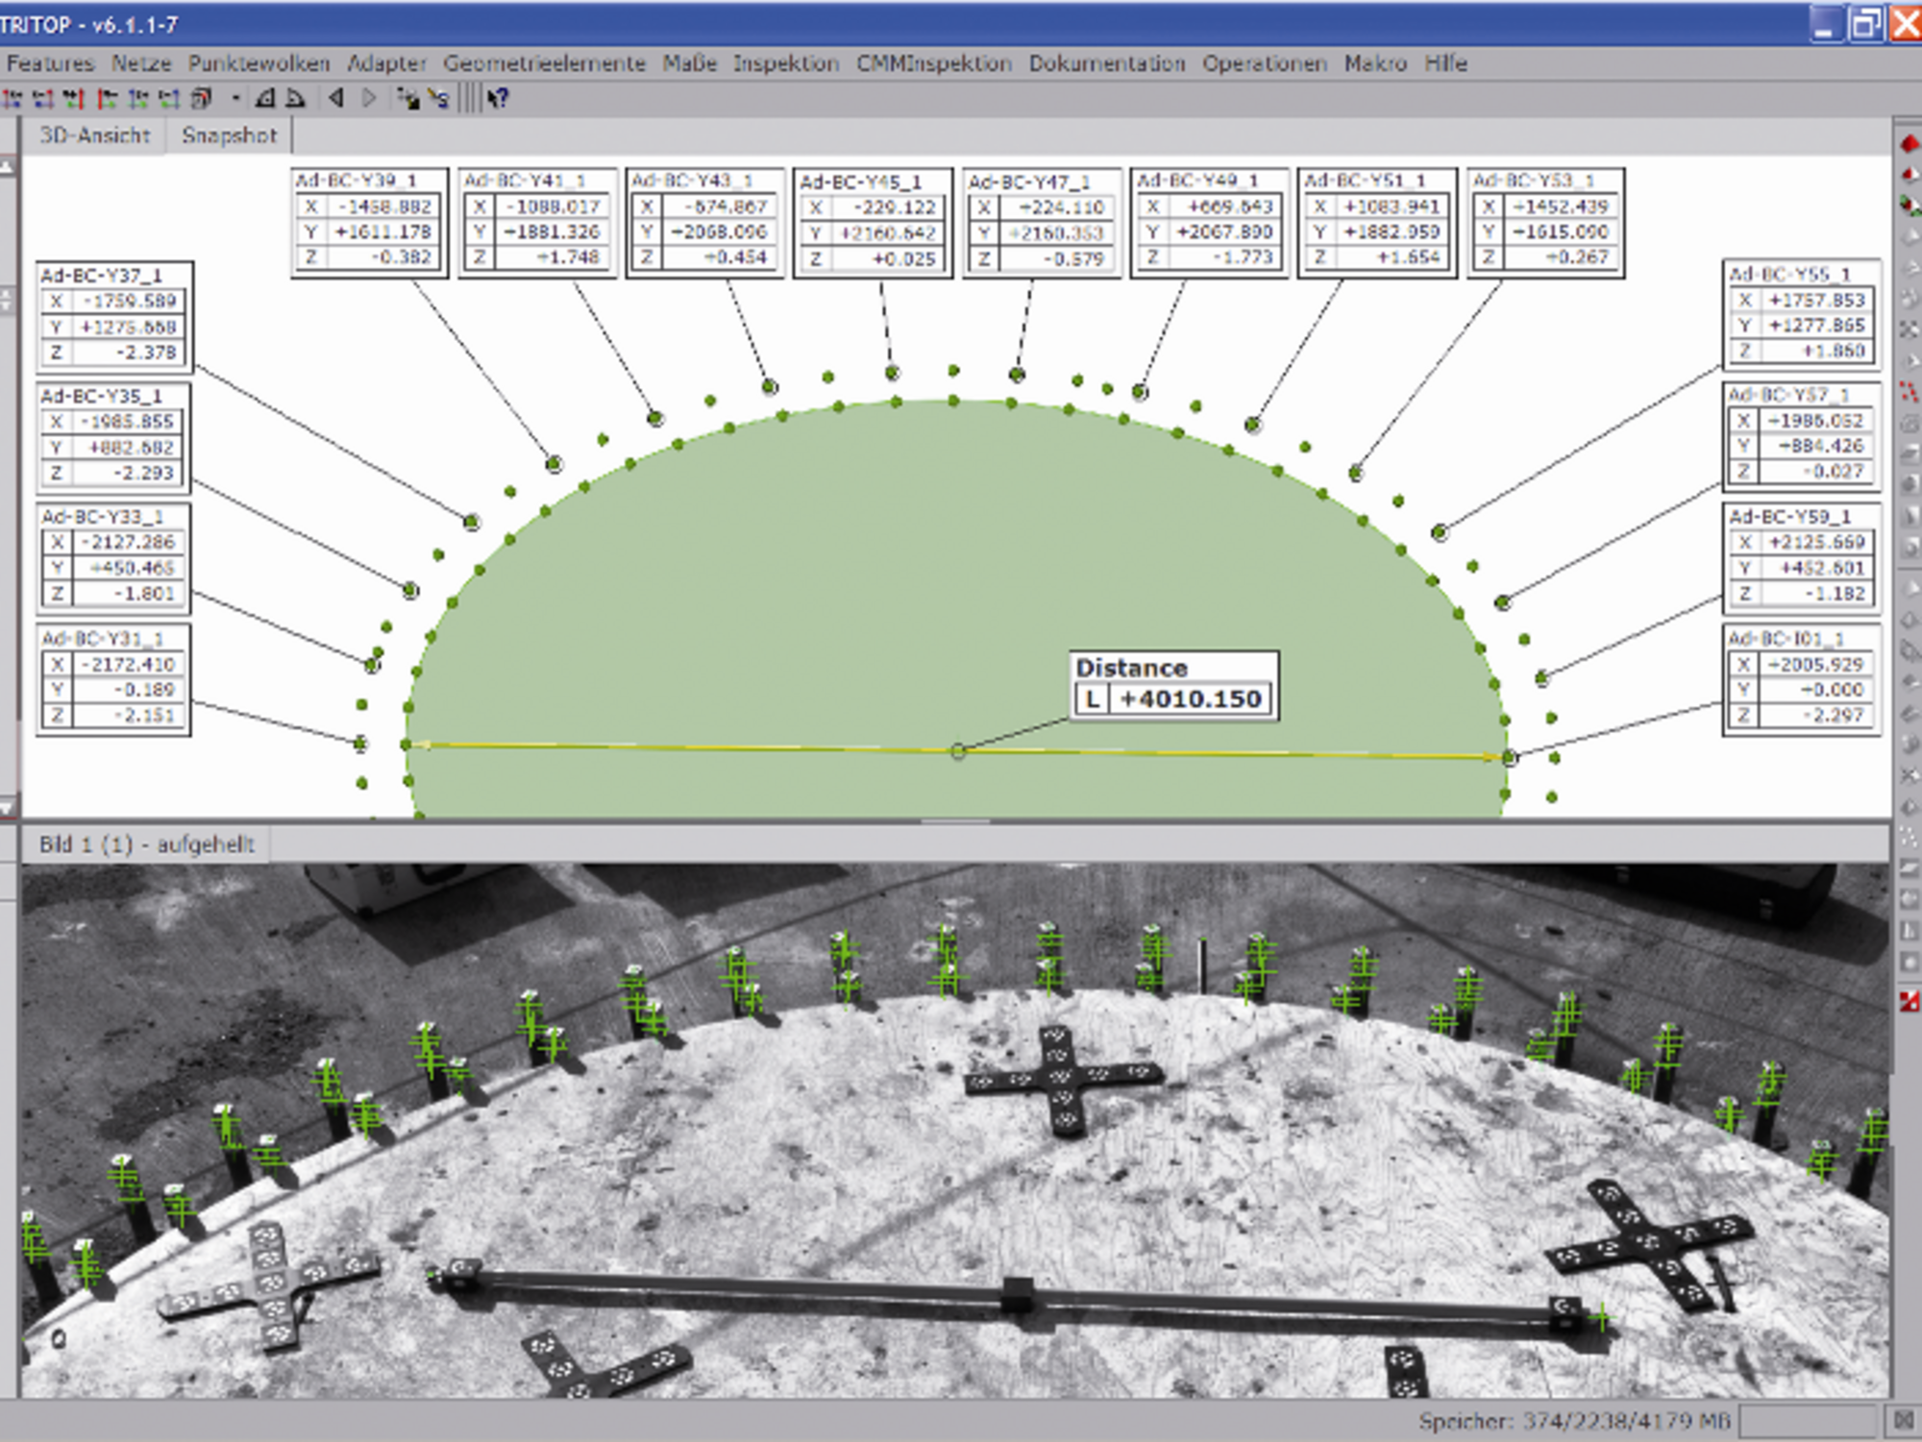Open the Inspektion menu
The width and height of the screenshot is (1922, 1442).
pyautogui.click(x=785, y=63)
